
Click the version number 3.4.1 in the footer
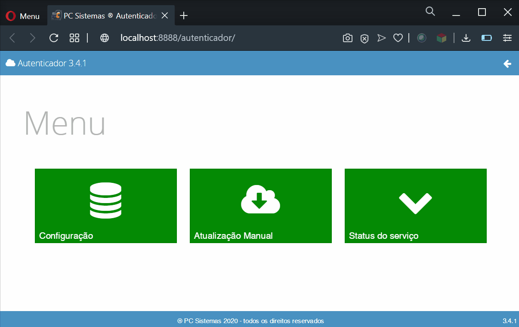pos(510,321)
